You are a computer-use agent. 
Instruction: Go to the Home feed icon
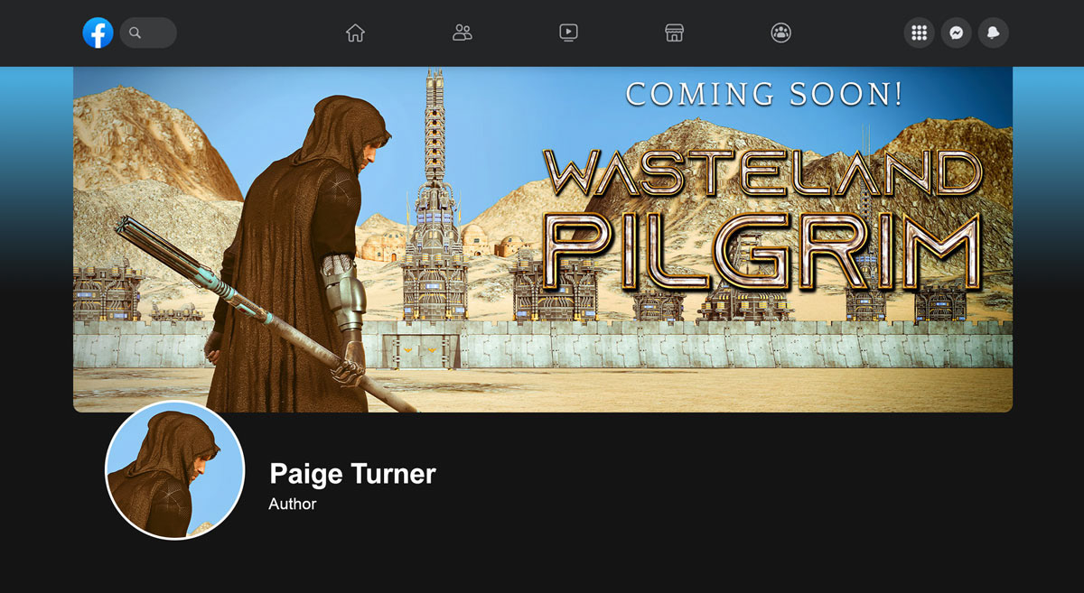[x=355, y=33]
